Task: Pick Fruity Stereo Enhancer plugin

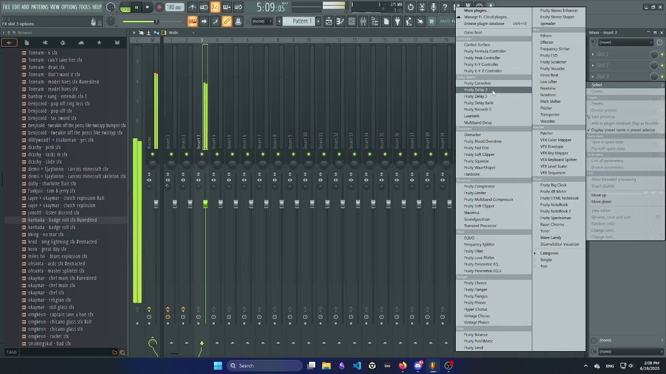Action: (x=559, y=10)
